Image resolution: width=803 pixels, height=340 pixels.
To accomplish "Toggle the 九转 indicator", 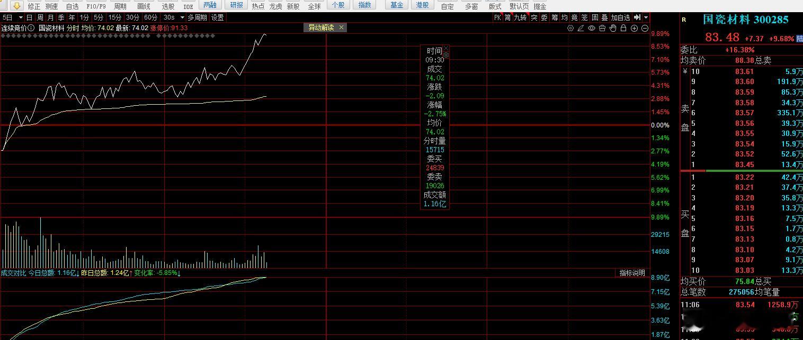I will point(520,17).
